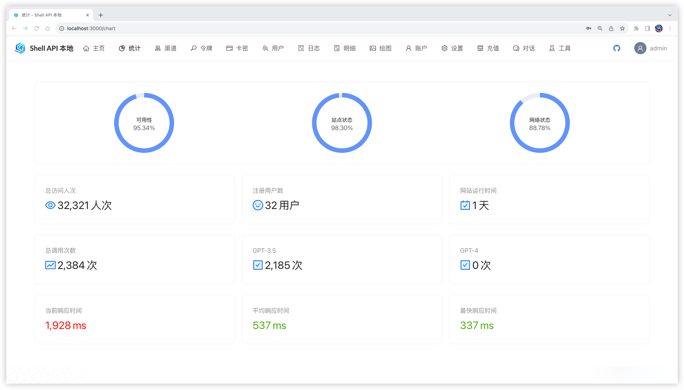The height and width of the screenshot is (390, 684).
Task: Click checkbox icon beside GPT-3.5 count
Action: [258, 265]
